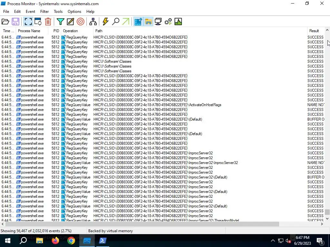The height and width of the screenshot is (247, 330).
Task: Click the Open log file icon
Action: point(5,22)
